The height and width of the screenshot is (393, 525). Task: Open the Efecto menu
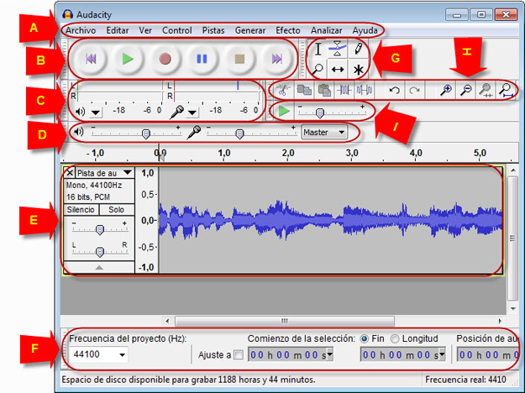[x=288, y=30]
